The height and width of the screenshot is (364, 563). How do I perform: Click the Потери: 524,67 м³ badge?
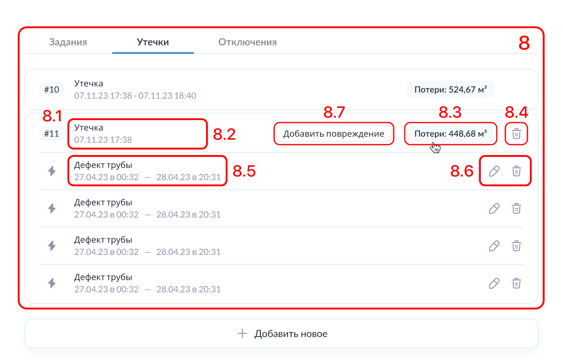tap(450, 89)
